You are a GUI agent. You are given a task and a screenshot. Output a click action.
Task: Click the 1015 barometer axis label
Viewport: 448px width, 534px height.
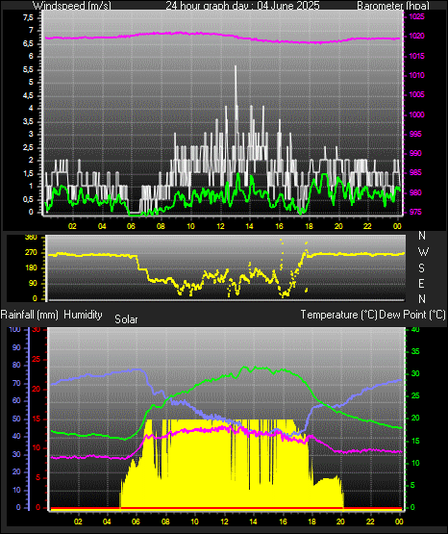click(416, 56)
